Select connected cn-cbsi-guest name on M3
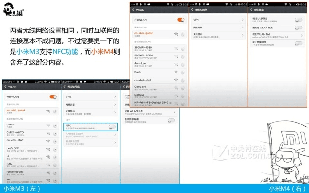 [15, 110]
